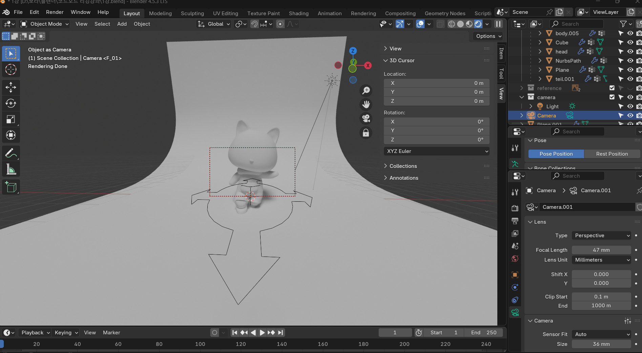
Task: Select the Select Box tool
Action: 11,53
